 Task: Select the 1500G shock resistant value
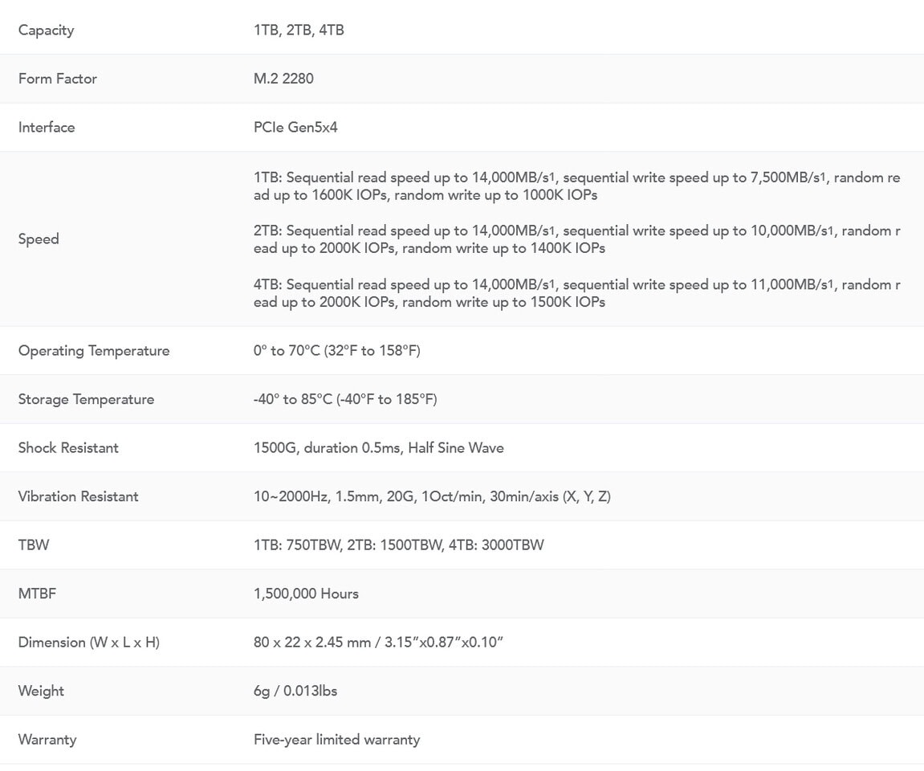[x=379, y=448]
